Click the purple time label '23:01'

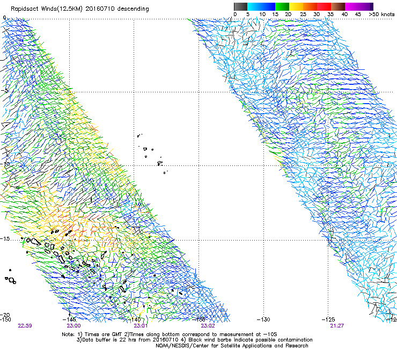pyautogui.click(x=141, y=326)
